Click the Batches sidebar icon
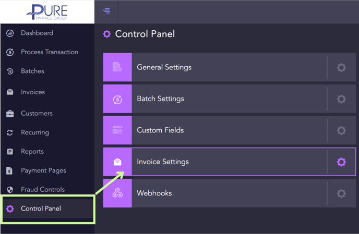Image resolution: width=359 pixels, height=234 pixels. 10,71
